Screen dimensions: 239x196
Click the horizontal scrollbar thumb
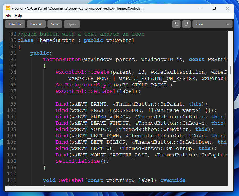73,188
